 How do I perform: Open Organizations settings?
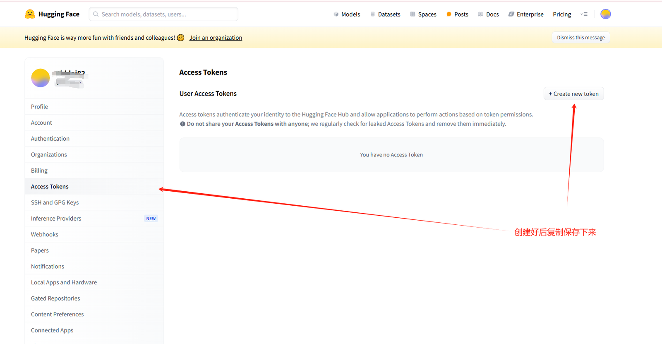pos(94,154)
